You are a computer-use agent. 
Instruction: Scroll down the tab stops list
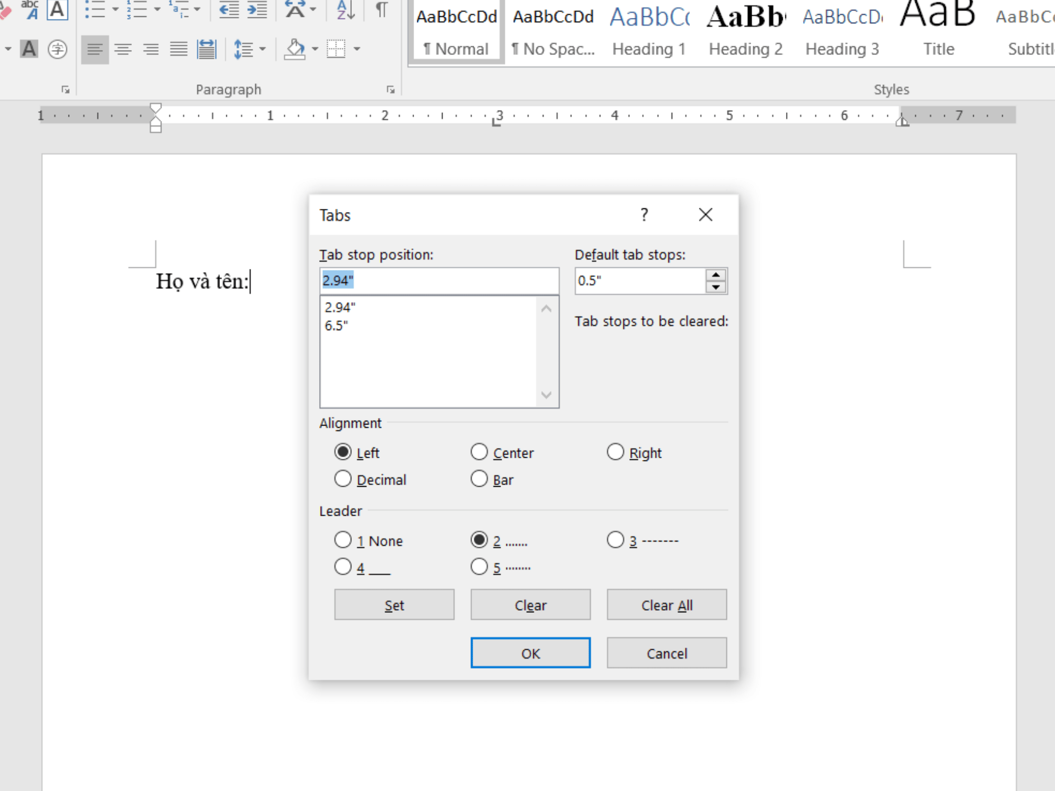click(546, 400)
